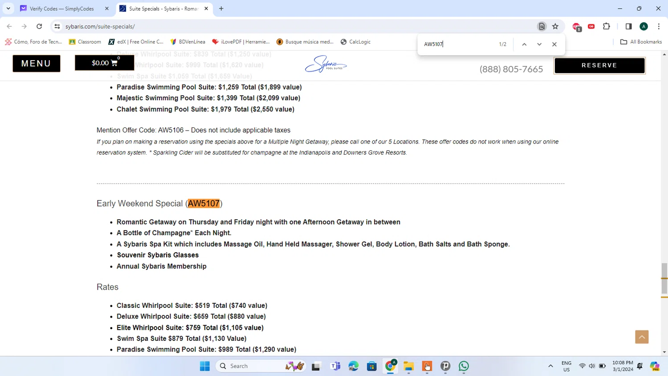Open Microsoft Edge from taskbar
The image size is (668, 376).
[x=354, y=366]
